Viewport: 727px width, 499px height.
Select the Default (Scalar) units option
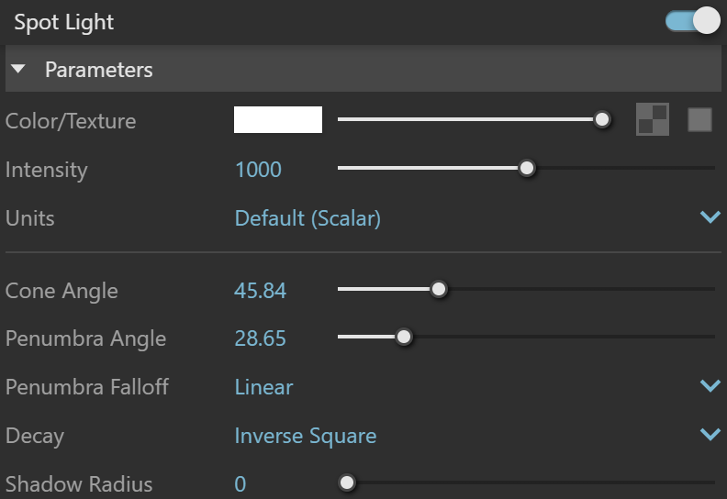(x=308, y=218)
